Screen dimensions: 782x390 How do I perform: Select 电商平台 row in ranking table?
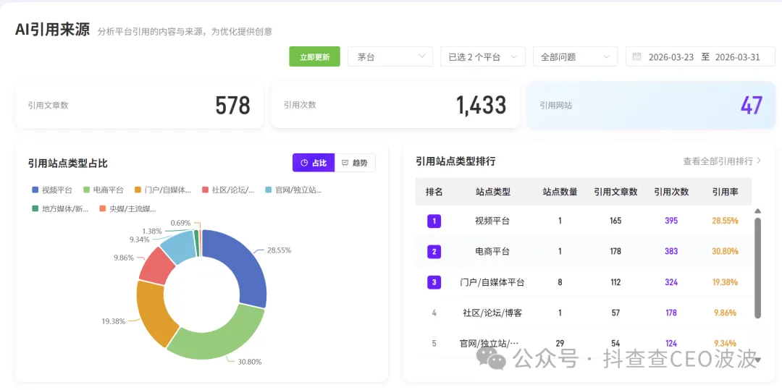pos(584,252)
